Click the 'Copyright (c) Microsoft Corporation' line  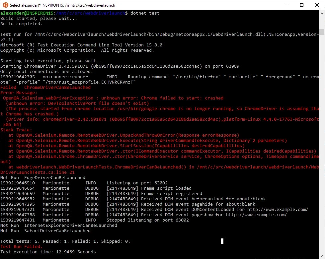click(x=77, y=50)
